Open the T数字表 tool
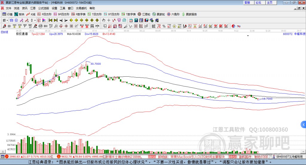Screen dimensions: 306x165 point(128,14)
